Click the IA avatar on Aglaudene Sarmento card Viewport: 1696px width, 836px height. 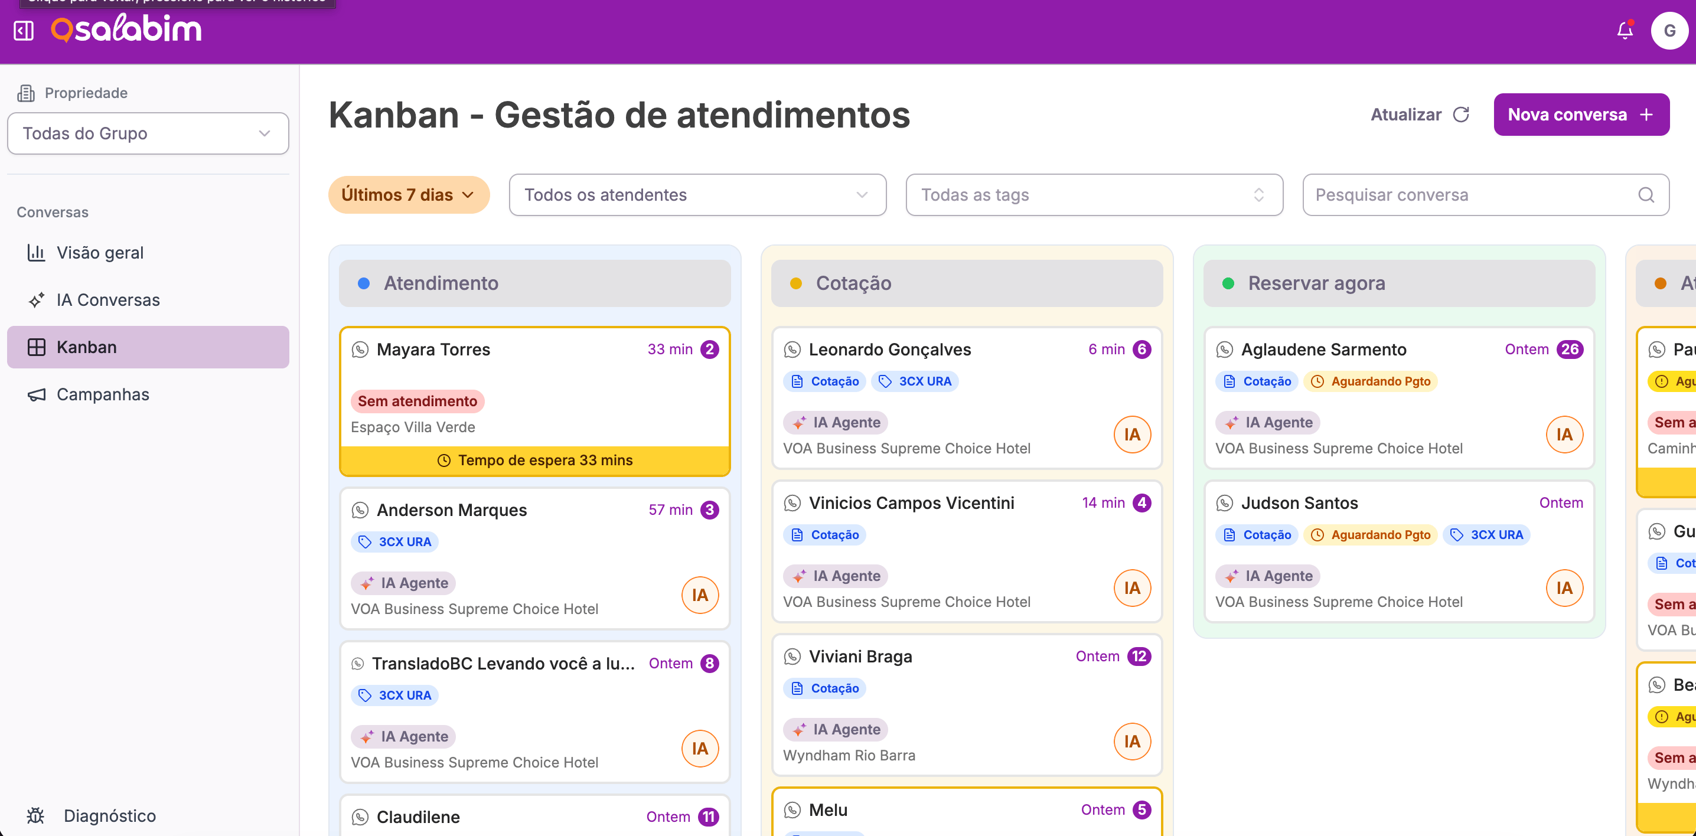(x=1564, y=435)
